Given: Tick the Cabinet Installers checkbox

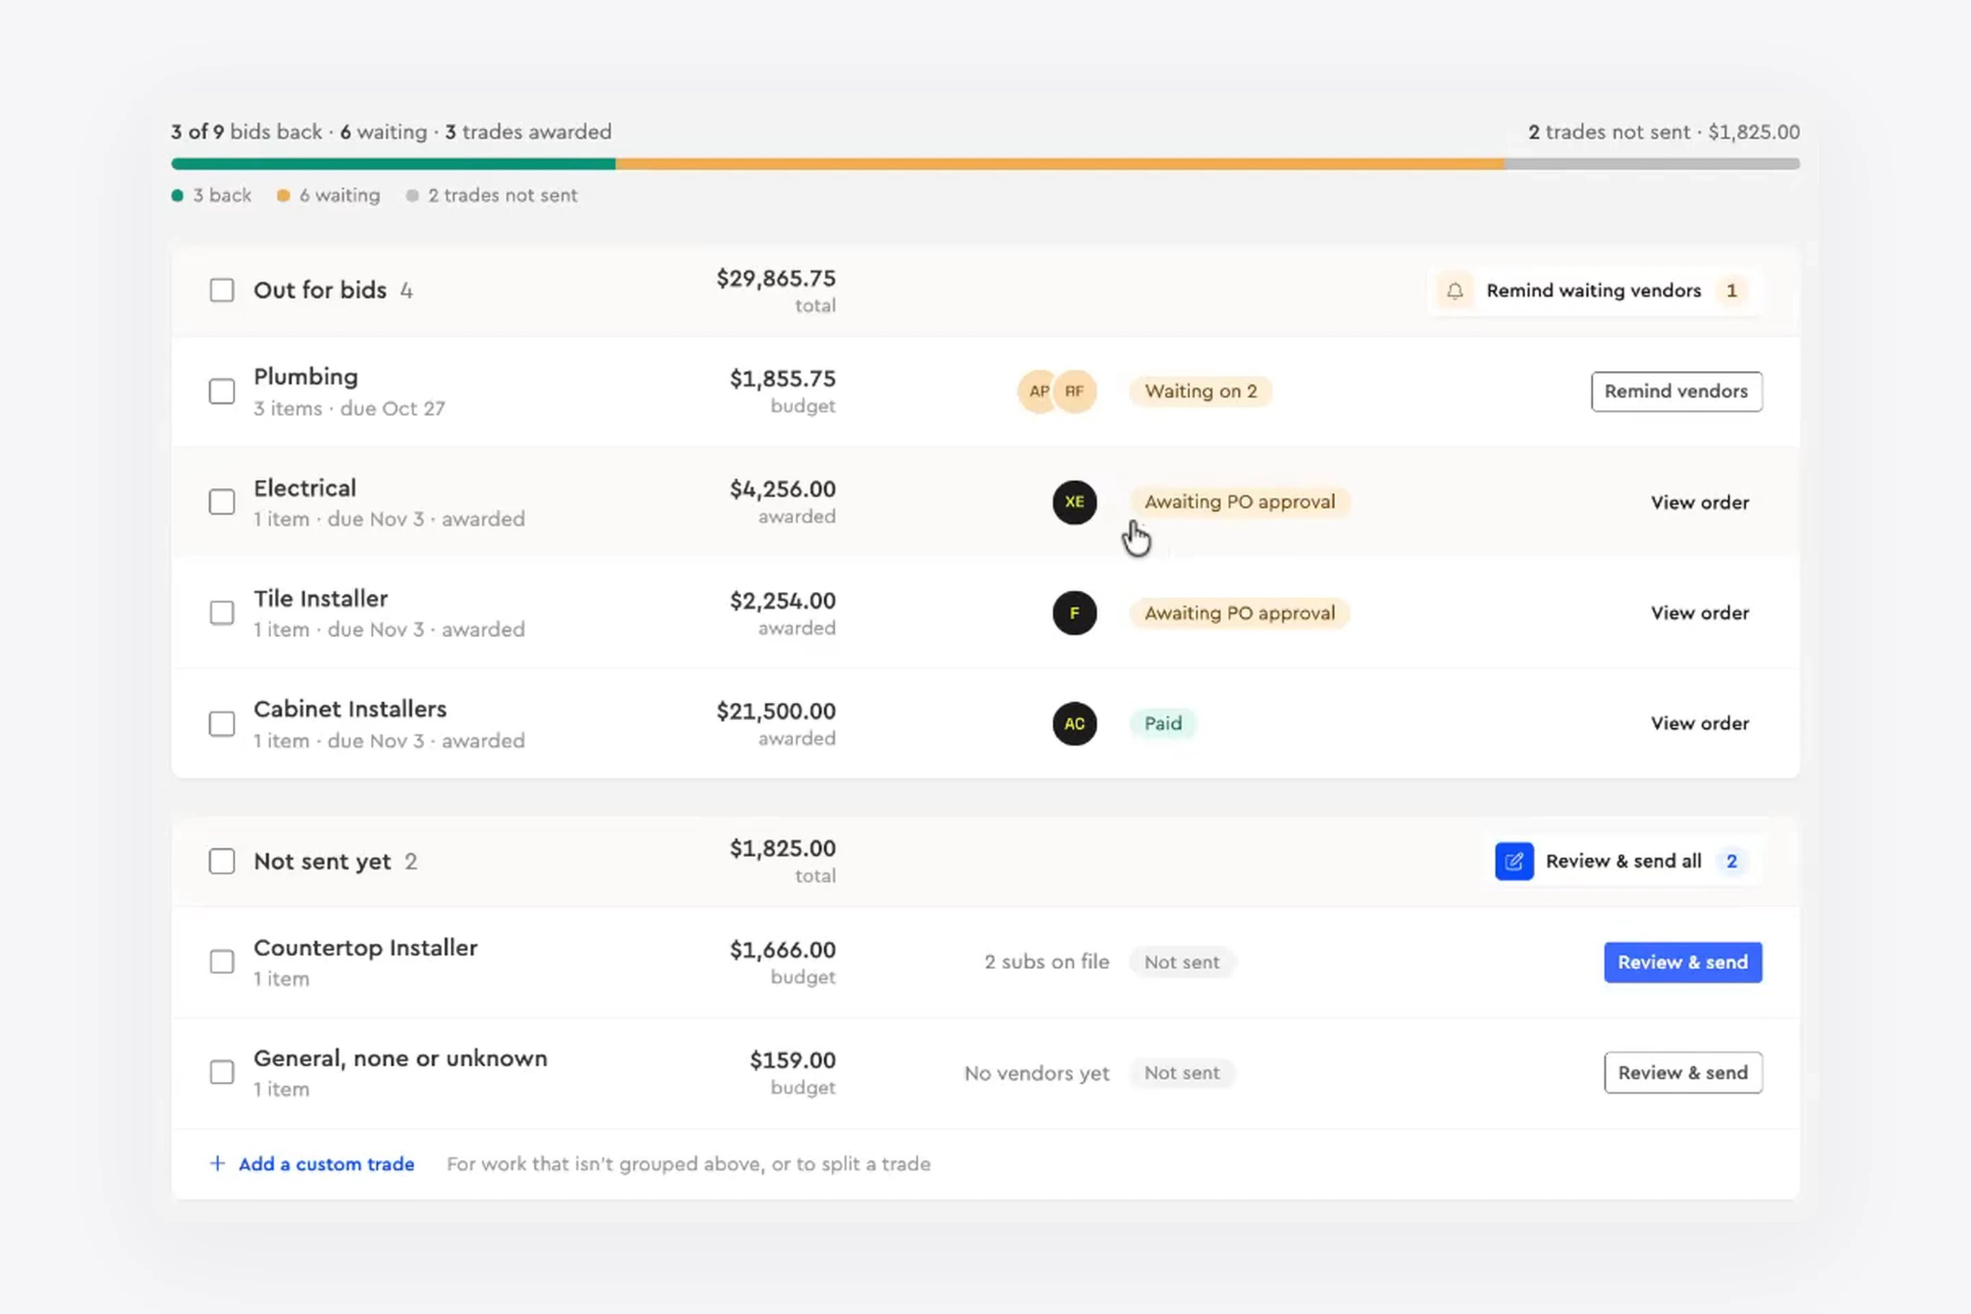Looking at the screenshot, I should 221,723.
